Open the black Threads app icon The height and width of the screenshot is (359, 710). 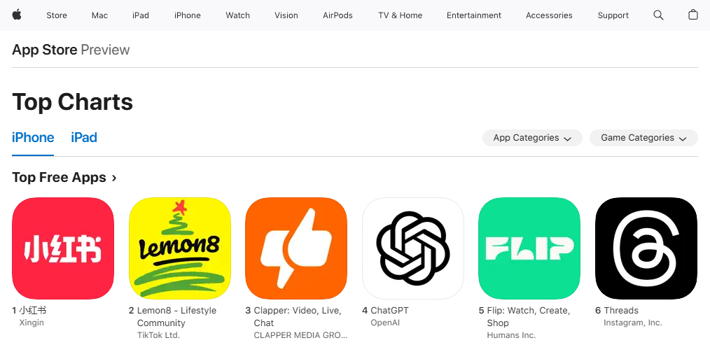coord(646,248)
